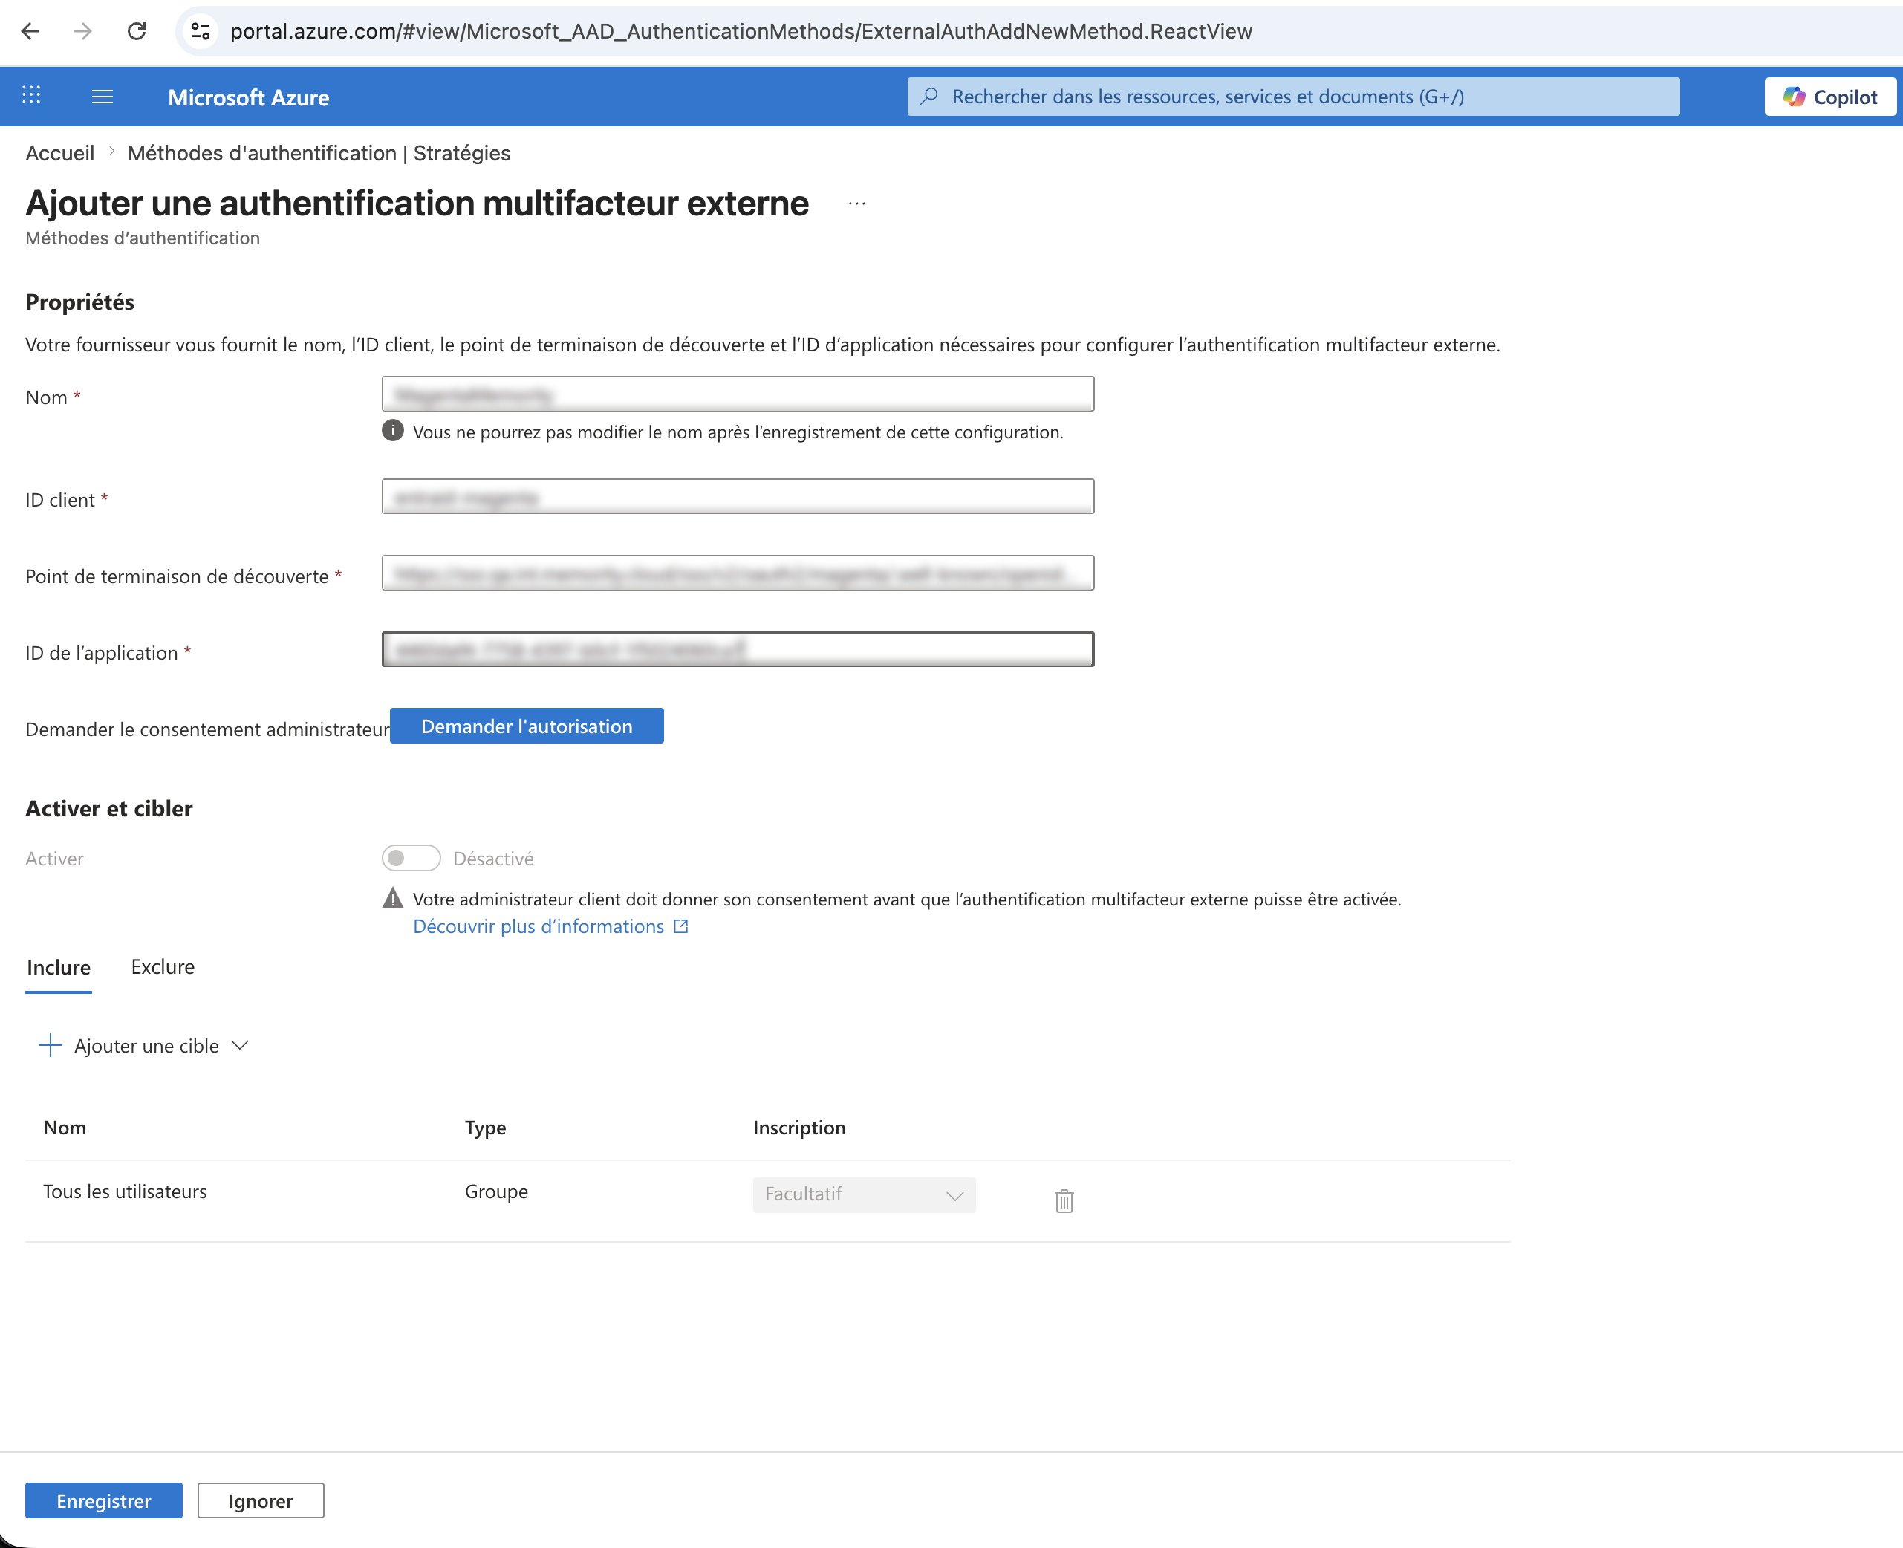Click Demander l'autorisation button
1903x1548 pixels.
point(526,726)
